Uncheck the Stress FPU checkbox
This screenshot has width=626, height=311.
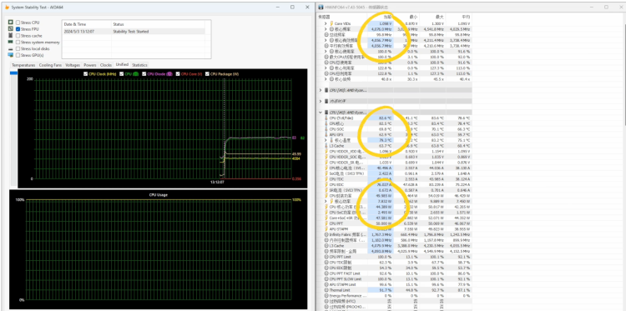tap(18, 29)
